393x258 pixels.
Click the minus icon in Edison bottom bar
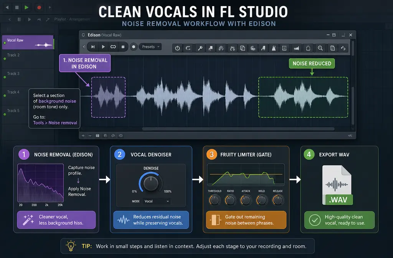point(90,136)
